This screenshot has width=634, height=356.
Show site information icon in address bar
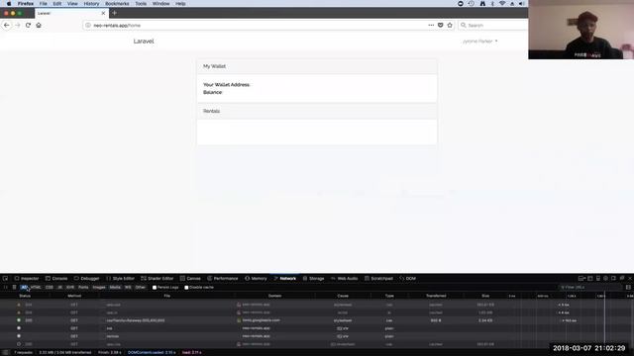click(88, 25)
